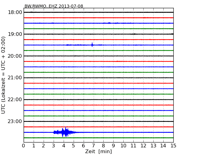Click the 2 minute tick label
Screen dimensions: 197x158
43,146
